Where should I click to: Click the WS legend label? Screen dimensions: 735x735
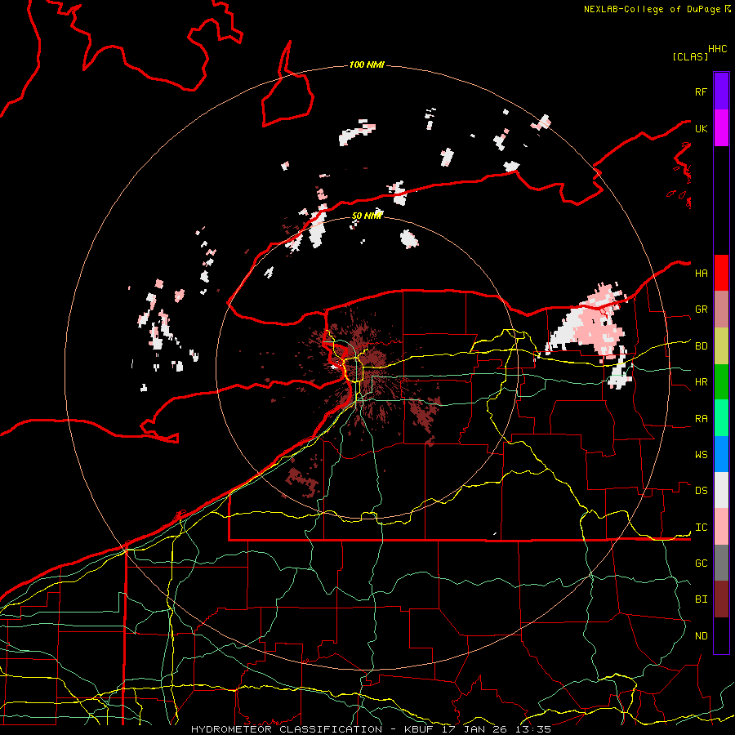[701, 455]
